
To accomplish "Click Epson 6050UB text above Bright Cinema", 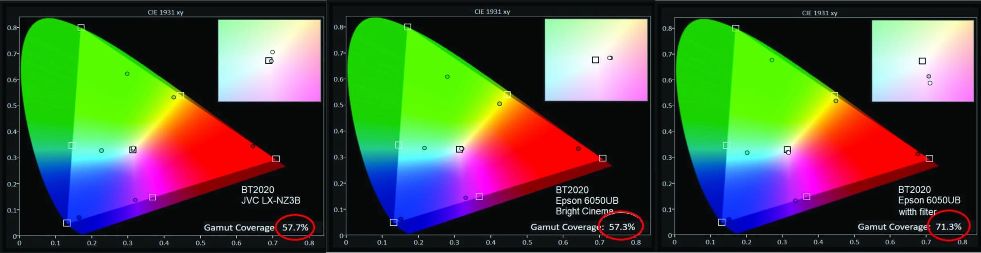I will pyautogui.click(x=587, y=201).
